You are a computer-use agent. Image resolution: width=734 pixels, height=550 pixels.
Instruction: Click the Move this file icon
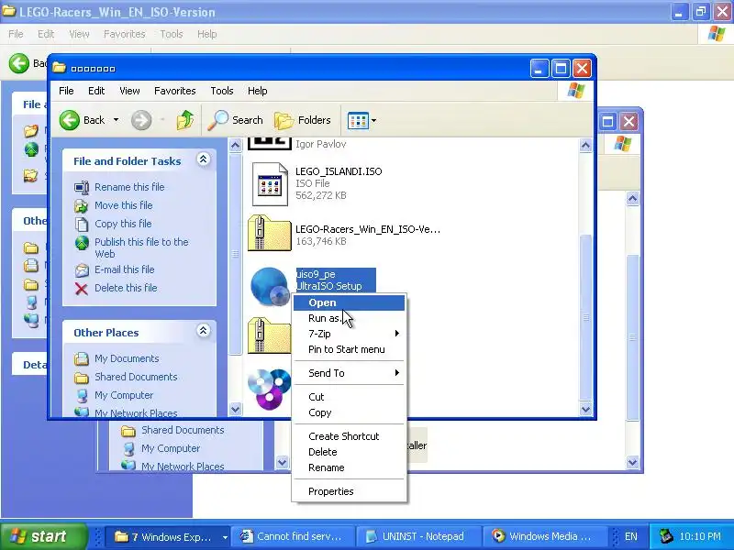(82, 205)
